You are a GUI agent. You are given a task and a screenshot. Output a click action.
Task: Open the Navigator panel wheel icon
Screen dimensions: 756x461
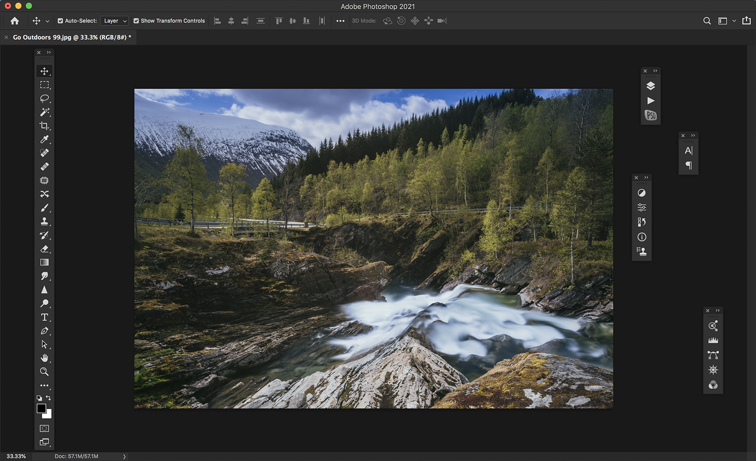coord(713,370)
